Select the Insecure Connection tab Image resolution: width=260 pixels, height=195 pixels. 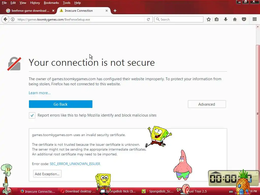coord(84,11)
